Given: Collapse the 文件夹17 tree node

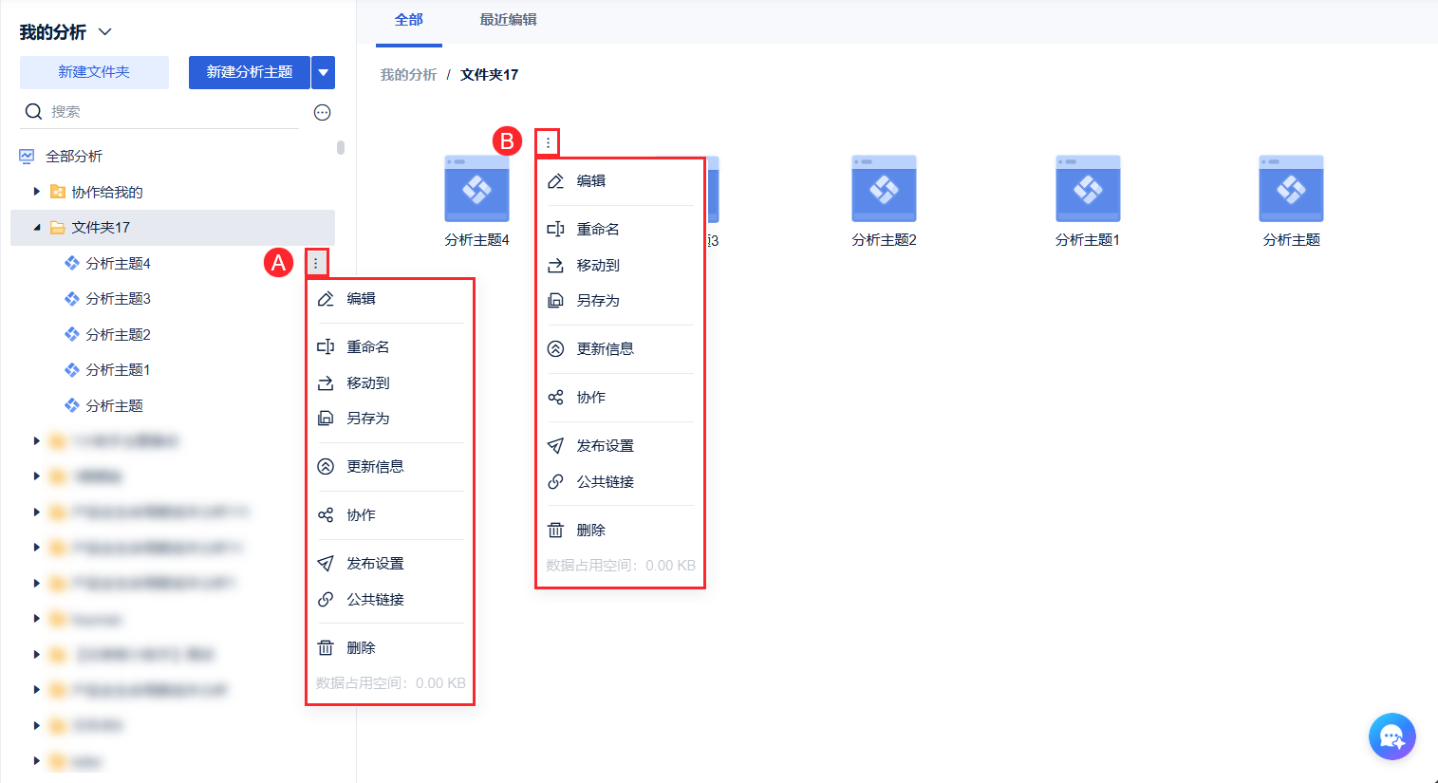Looking at the screenshot, I should 37,228.
